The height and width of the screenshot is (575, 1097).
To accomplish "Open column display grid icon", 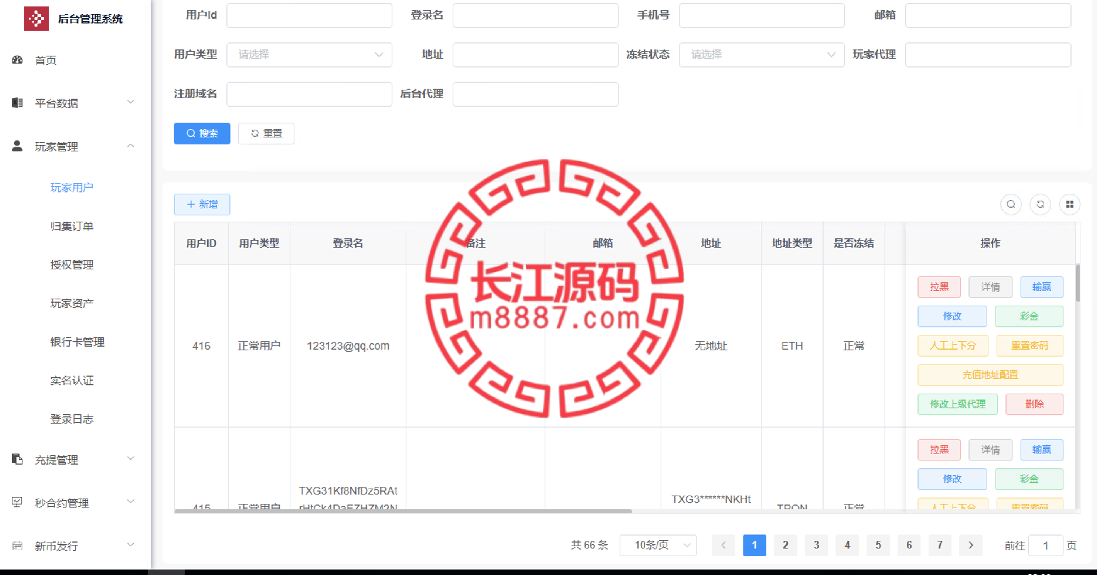I will pyautogui.click(x=1070, y=204).
